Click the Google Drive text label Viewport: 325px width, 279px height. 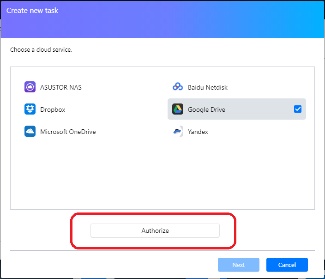206,110
